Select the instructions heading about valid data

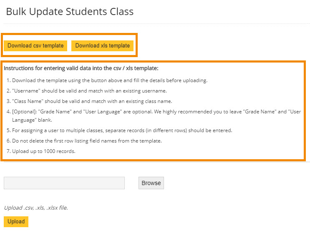[x=81, y=68]
